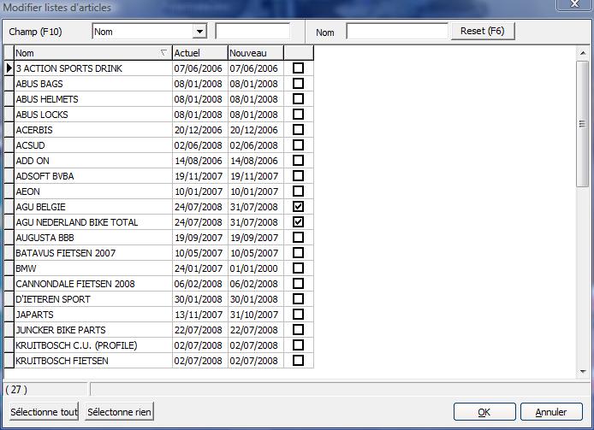This screenshot has height=430, width=594.
Task: Enable the ABUS HELMETS checkbox
Action: click(299, 99)
